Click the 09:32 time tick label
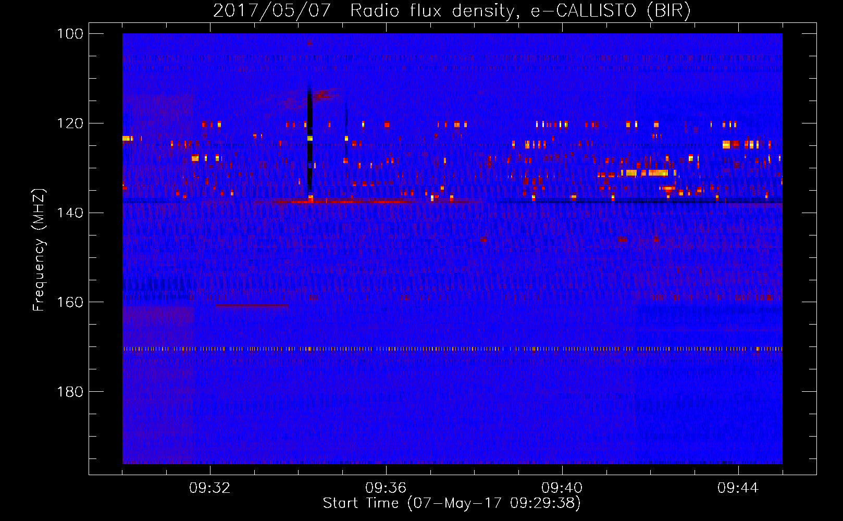Viewport: 843px width, 521px height. [x=210, y=488]
